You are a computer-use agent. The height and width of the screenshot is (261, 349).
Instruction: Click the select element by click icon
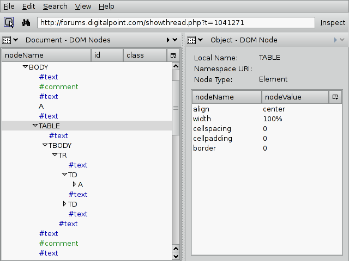click(9, 23)
